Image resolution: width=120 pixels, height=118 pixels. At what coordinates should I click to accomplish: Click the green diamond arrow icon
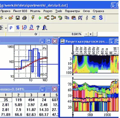pos(40,18)
